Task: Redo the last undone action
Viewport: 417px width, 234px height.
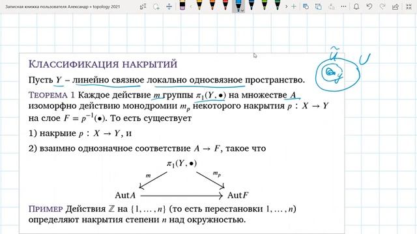Action: tap(382, 6)
